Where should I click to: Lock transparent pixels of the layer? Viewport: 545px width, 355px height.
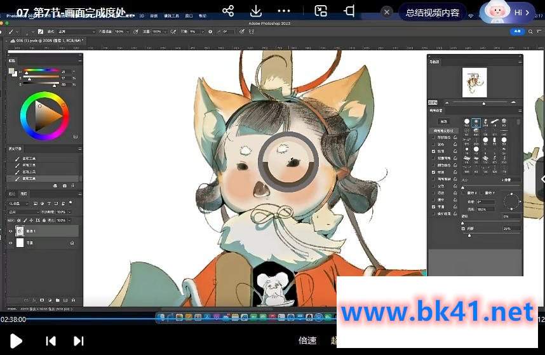point(19,220)
